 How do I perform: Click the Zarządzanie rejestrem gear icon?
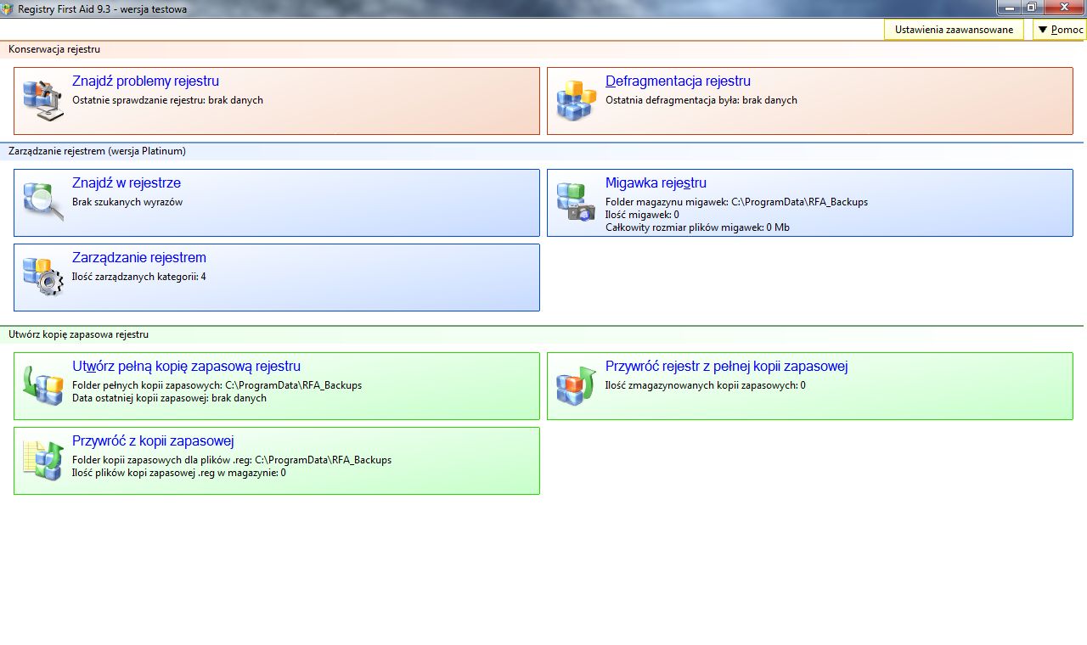[43, 277]
